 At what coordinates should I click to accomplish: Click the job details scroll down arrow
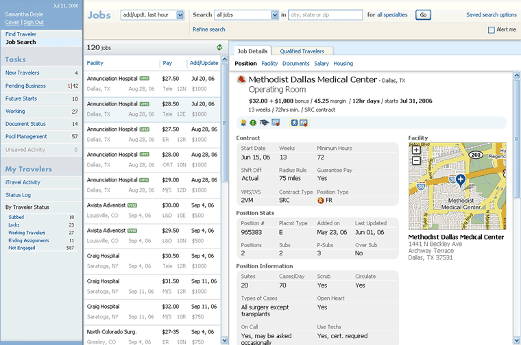click(x=516, y=340)
